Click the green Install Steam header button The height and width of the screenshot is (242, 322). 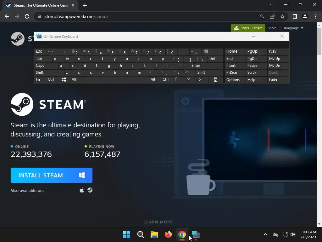pos(248,28)
